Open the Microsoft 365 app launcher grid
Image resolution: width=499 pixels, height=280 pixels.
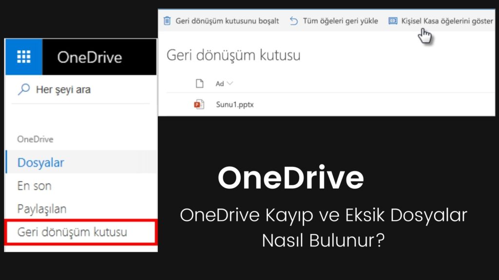tap(23, 57)
